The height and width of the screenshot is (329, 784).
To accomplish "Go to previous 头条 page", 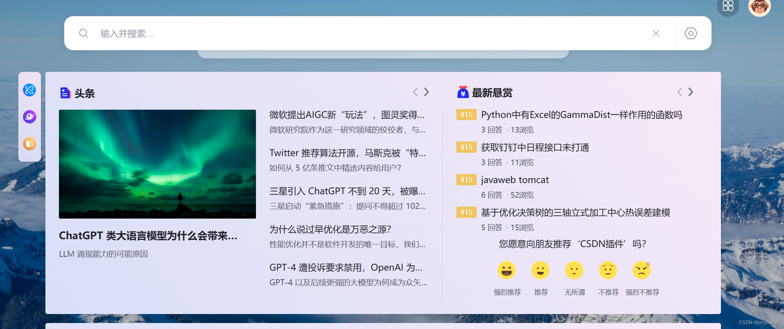I will coord(415,92).
